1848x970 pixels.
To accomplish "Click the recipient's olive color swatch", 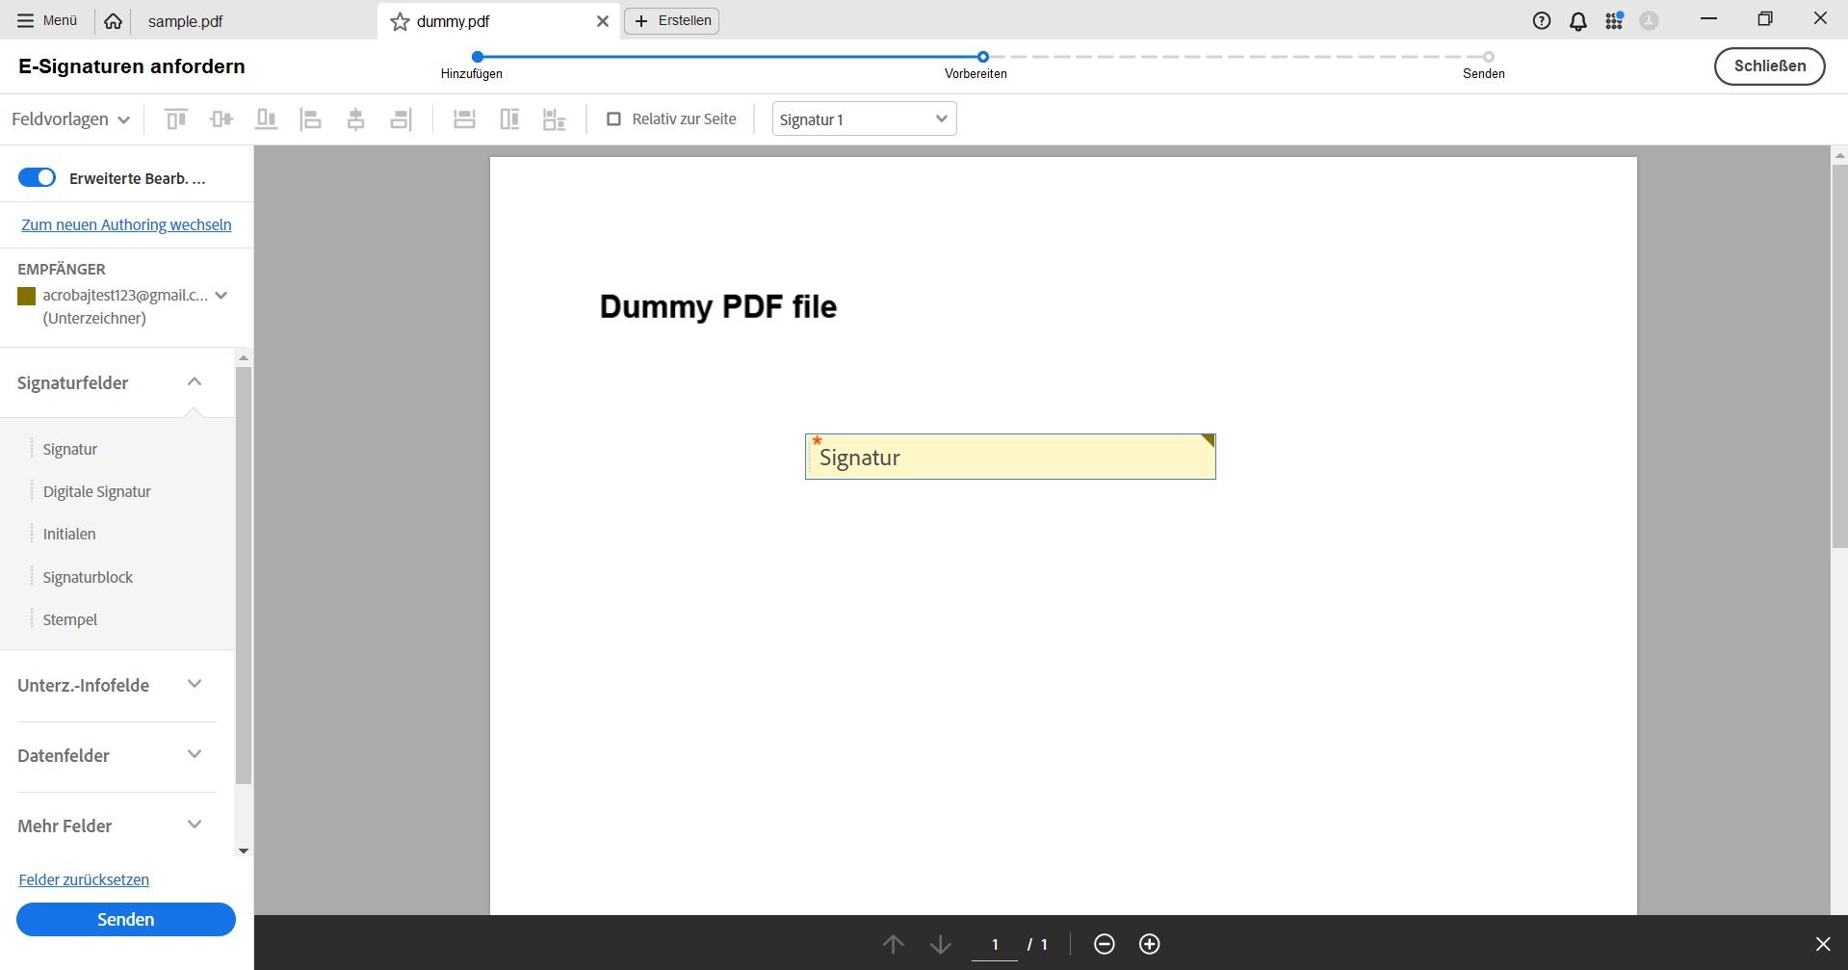I will tap(27, 296).
